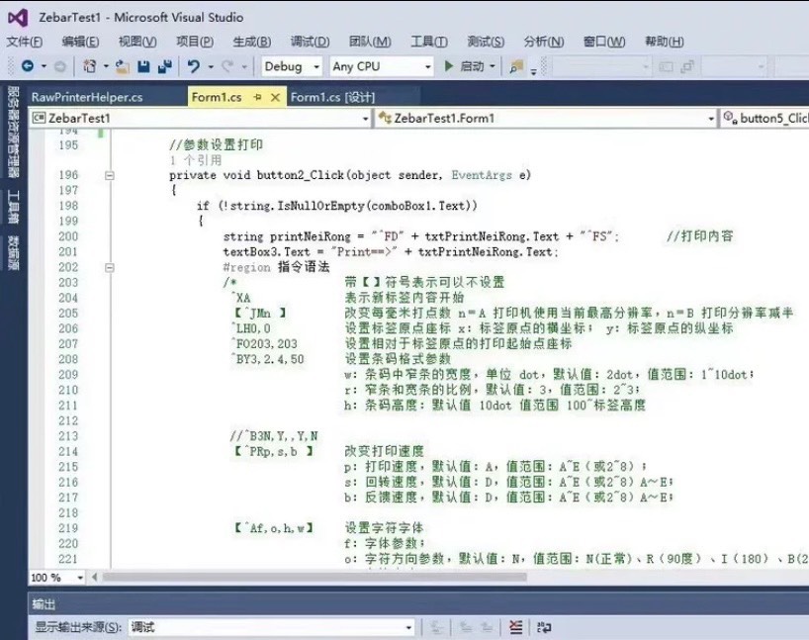The width and height of the screenshot is (809, 640).
Task: Click Go to Next Message output icon
Action: pyautogui.click(x=487, y=627)
